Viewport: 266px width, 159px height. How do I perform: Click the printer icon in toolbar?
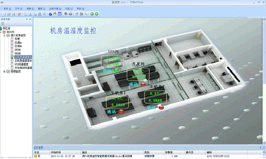[x=70, y=14]
